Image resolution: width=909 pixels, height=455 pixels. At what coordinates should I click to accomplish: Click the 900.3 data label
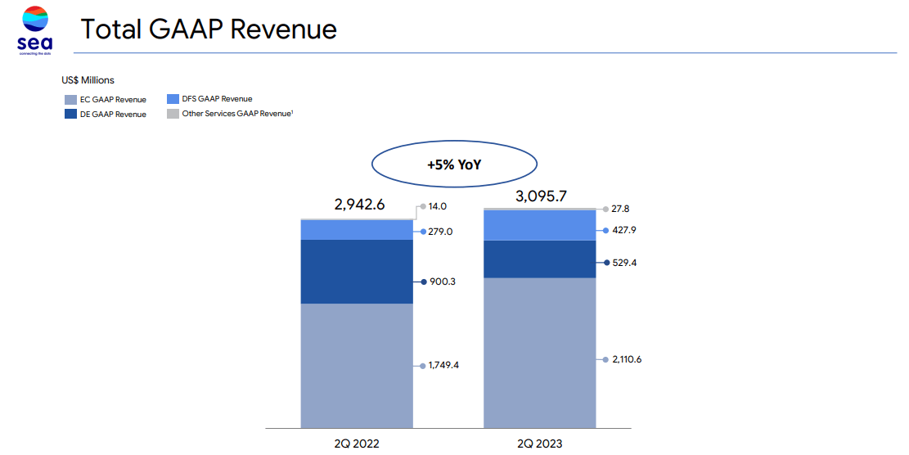(x=443, y=282)
